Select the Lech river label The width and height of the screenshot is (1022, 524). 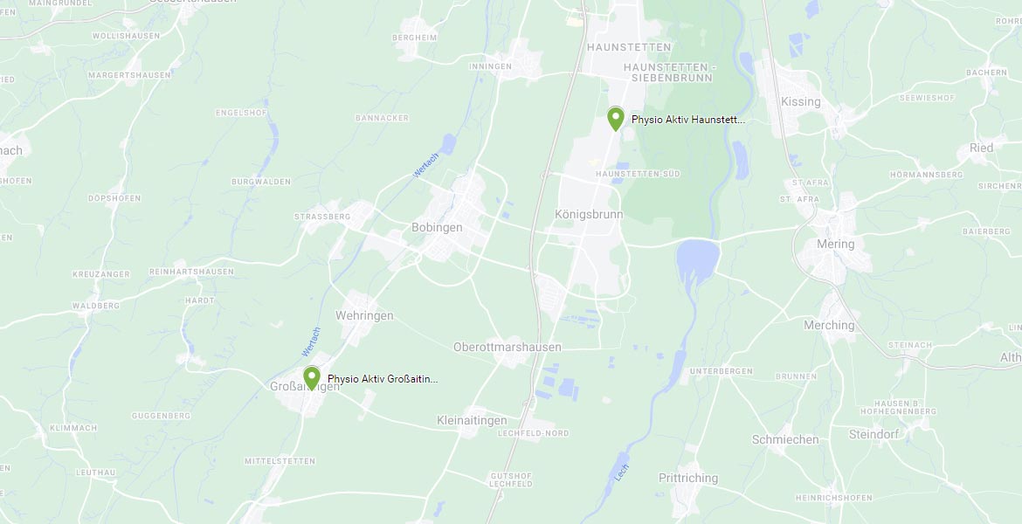622,472
